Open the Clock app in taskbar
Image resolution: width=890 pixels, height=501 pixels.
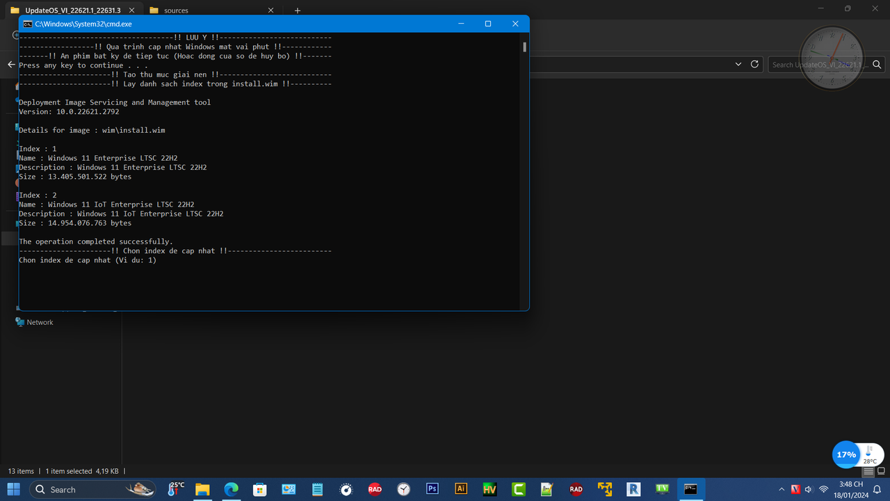click(x=403, y=489)
